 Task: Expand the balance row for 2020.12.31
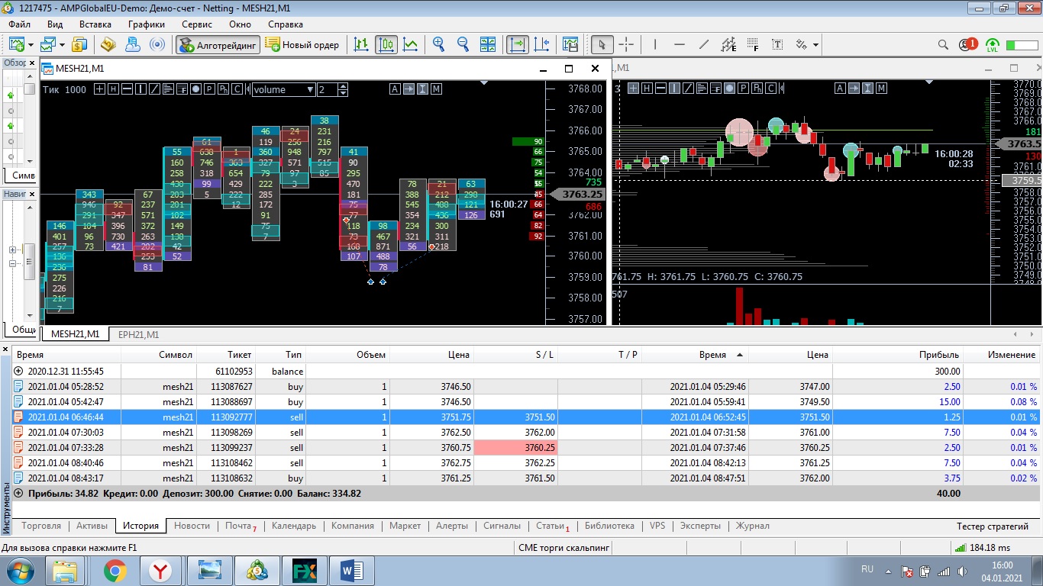tap(18, 372)
